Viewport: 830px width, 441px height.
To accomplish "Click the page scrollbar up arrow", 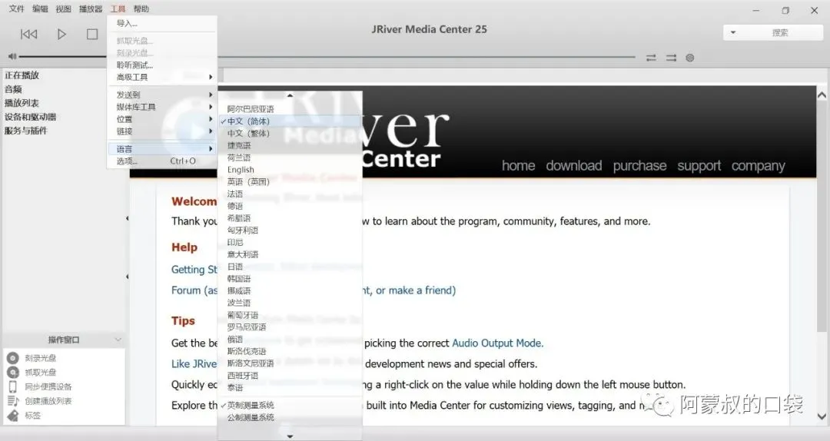I will 822,95.
